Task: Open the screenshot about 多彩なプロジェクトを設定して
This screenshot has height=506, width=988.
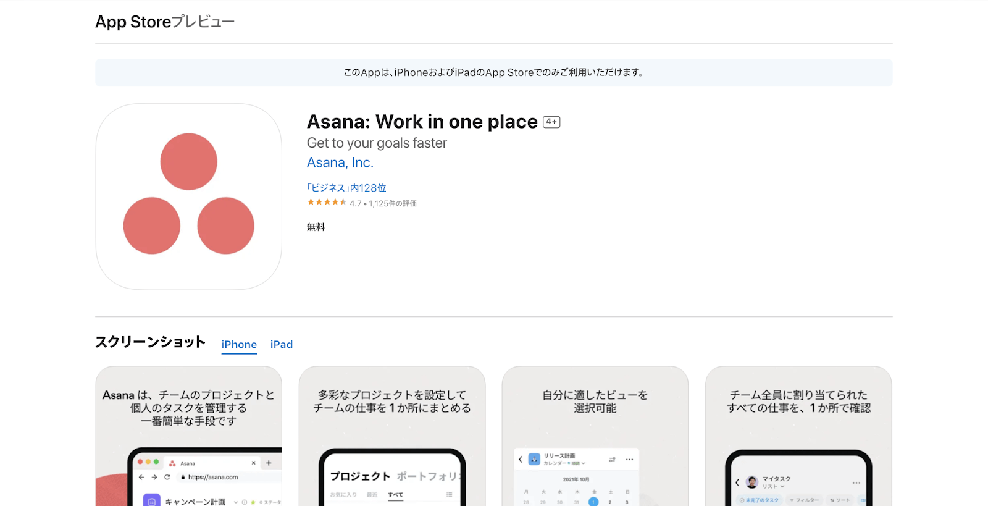Action: (x=392, y=436)
